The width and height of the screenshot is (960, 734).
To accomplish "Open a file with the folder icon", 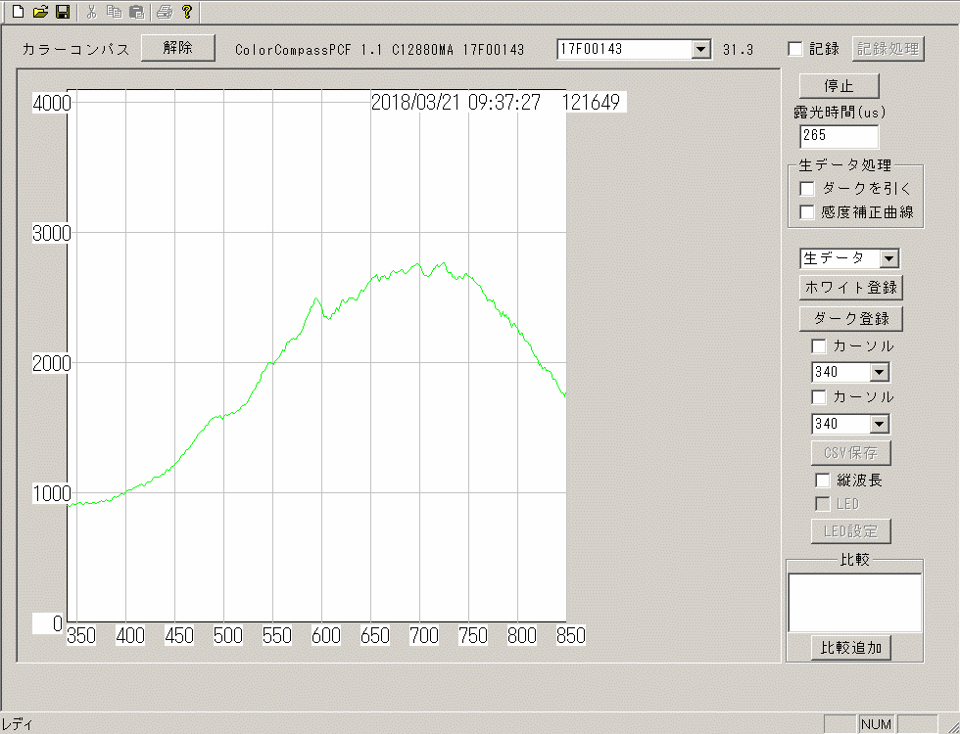I will [x=40, y=12].
